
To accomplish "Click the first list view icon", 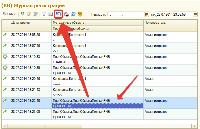I will 44,14.
